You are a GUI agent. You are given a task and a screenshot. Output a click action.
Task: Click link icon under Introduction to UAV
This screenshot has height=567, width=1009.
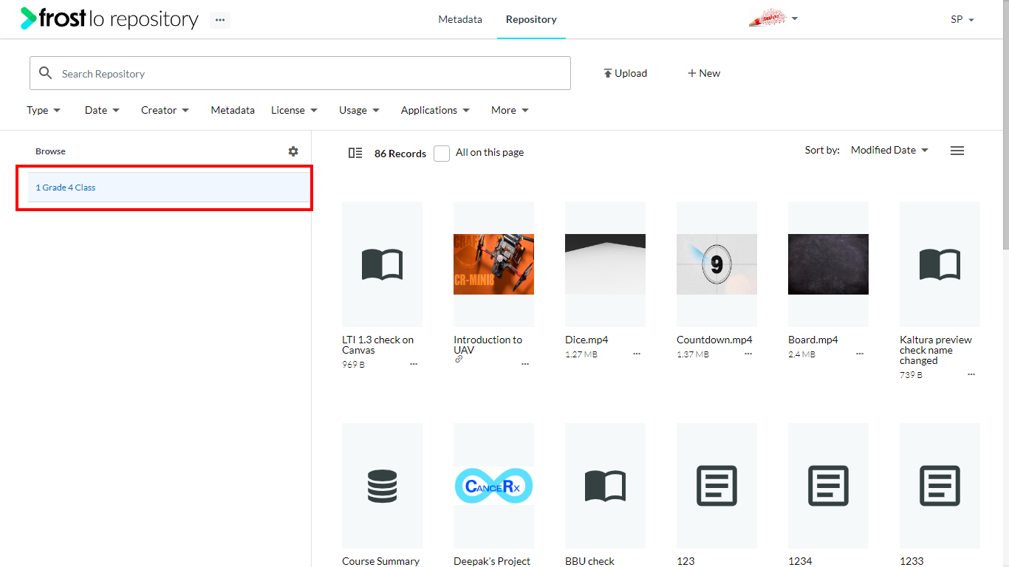(x=459, y=360)
